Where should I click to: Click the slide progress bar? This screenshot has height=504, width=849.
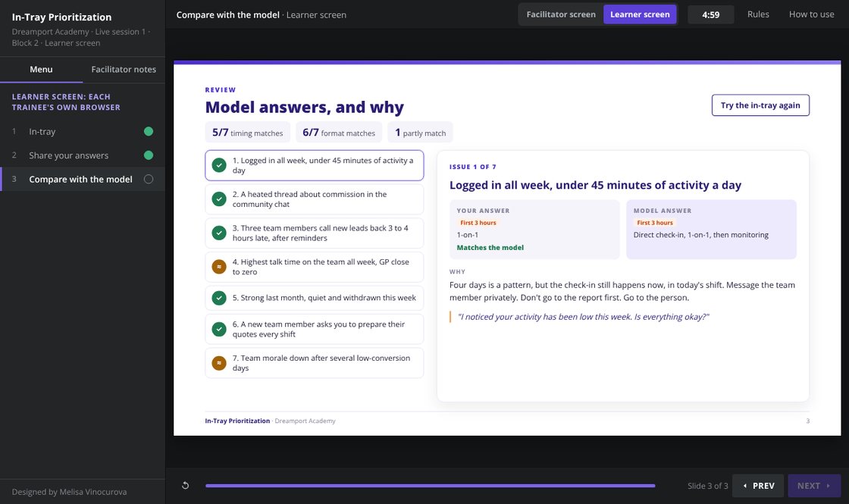point(430,486)
